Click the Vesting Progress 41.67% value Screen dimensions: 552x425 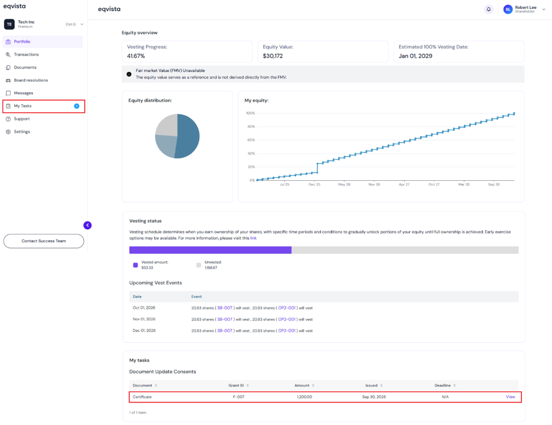point(136,56)
